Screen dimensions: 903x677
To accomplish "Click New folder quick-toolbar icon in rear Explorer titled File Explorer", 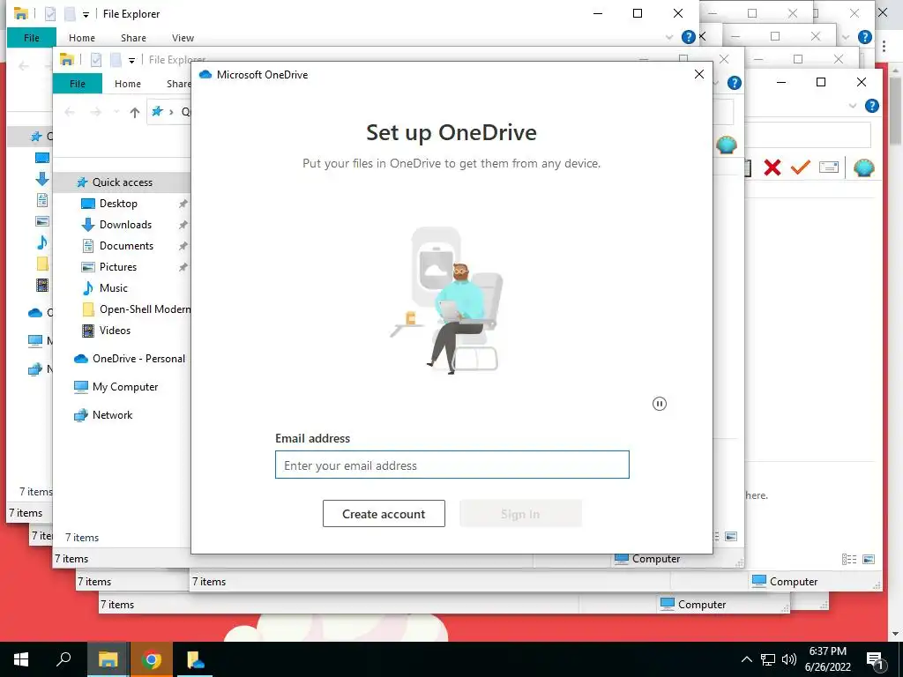I will click(x=70, y=13).
